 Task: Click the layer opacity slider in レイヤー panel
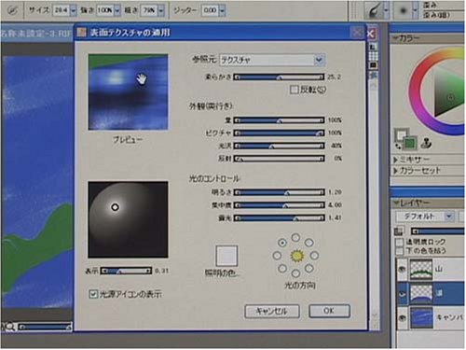pos(438,231)
